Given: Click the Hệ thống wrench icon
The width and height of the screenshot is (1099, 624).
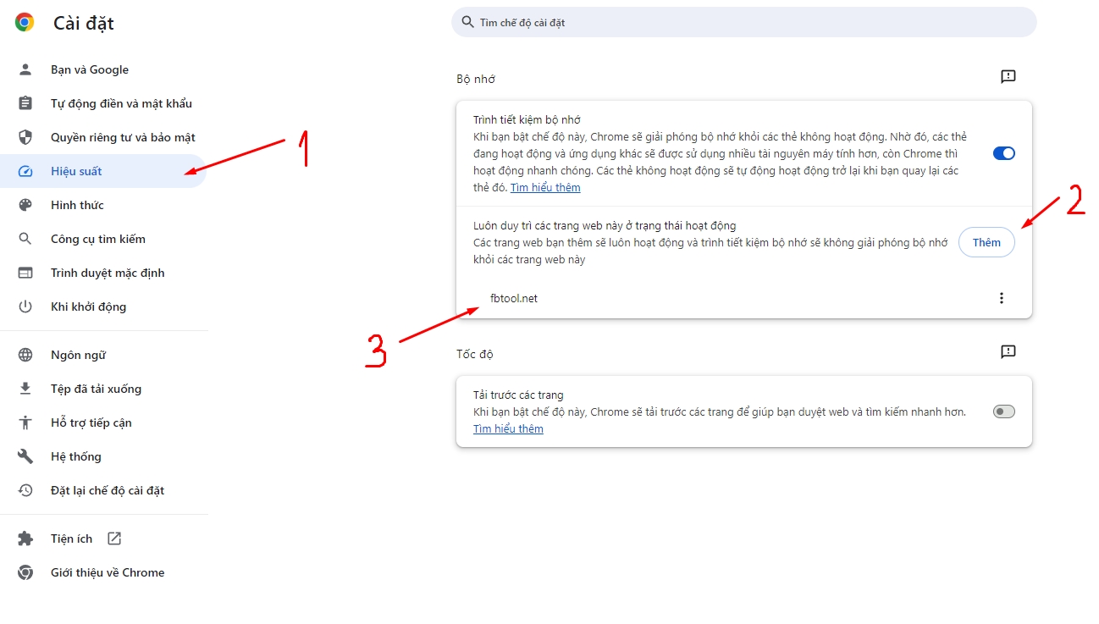Looking at the screenshot, I should (25, 456).
